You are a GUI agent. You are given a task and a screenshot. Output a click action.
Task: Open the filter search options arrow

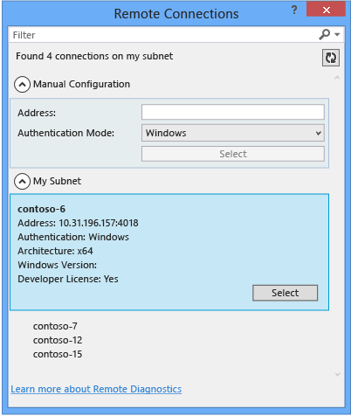click(x=337, y=35)
